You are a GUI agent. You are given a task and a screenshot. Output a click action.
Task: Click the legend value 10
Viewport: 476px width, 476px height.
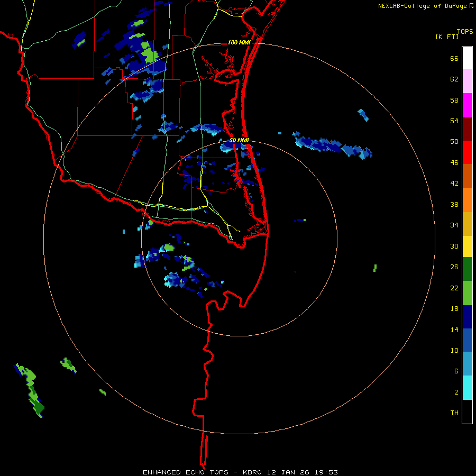point(454,350)
